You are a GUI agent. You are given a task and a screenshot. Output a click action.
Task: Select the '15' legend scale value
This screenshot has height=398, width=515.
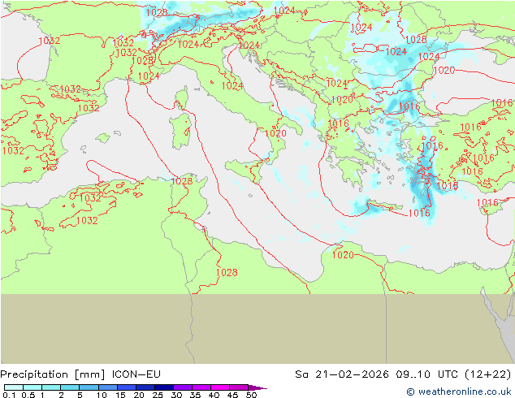tap(120, 395)
